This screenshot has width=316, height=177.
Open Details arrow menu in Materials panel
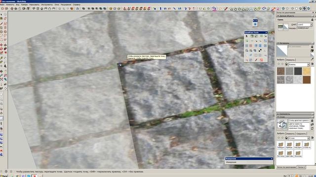[x=312, y=64]
